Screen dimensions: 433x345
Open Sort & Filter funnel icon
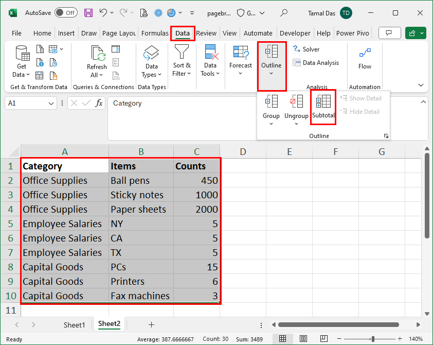pos(182,51)
